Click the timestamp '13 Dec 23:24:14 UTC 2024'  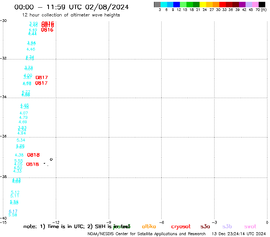pos(239,234)
